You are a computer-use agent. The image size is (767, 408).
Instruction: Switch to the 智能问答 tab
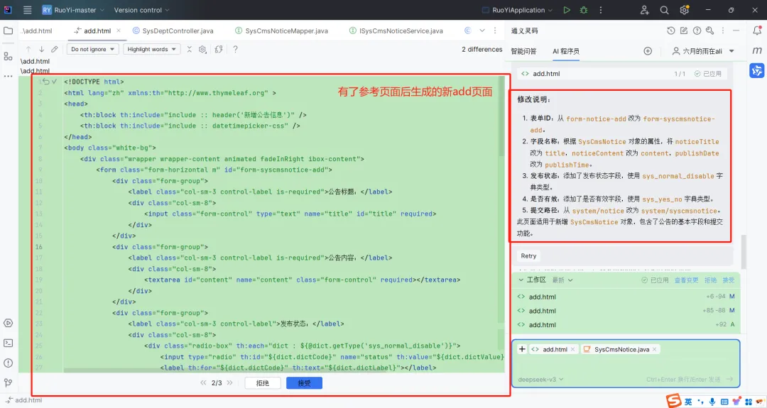(523, 51)
